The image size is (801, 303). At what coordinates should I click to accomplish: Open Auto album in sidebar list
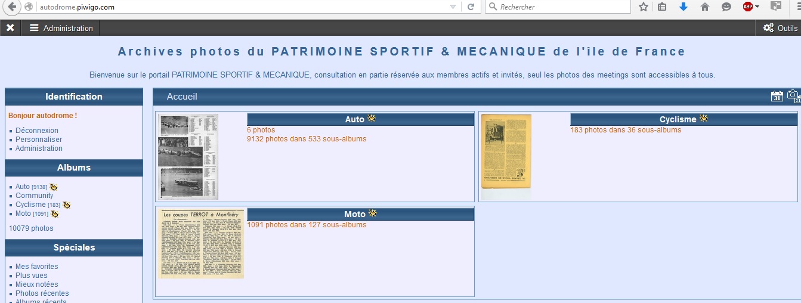tap(23, 187)
